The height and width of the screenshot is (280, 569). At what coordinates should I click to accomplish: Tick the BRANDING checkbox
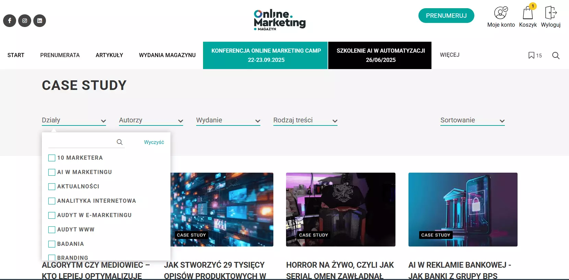coord(52,257)
